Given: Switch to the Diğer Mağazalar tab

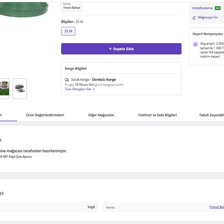Looking at the screenshot, I should tap(101, 115).
